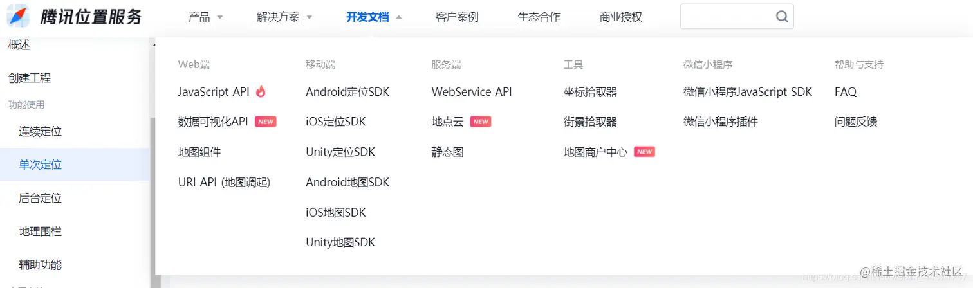Click the 帮助与支持 column heading
Viewport: 973px width, 288px height.
[859, 64]
